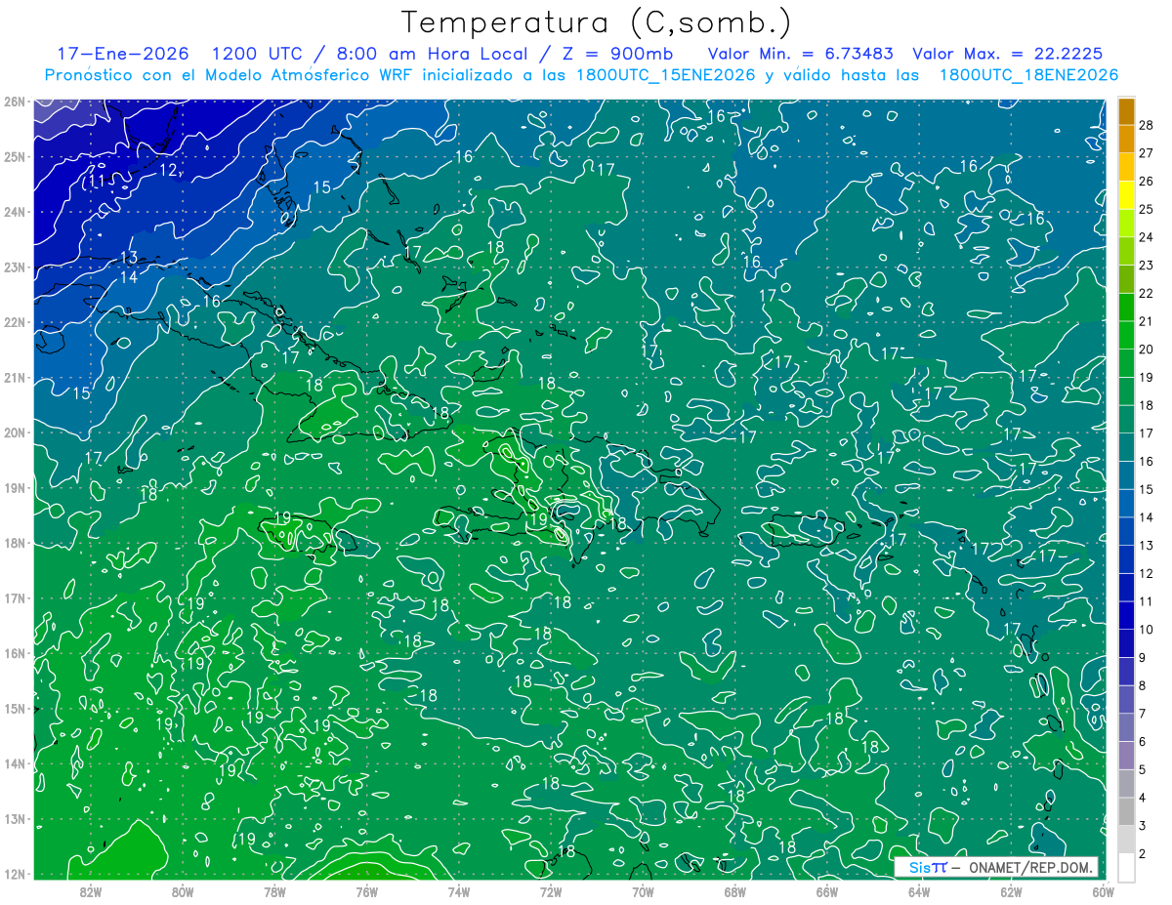This screenshot has width=1172, height=905.
Task: Click the latitude axis label '26N'
Action: pos(15,102)
